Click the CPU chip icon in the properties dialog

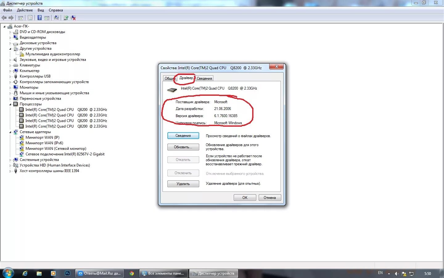point(172,90)
